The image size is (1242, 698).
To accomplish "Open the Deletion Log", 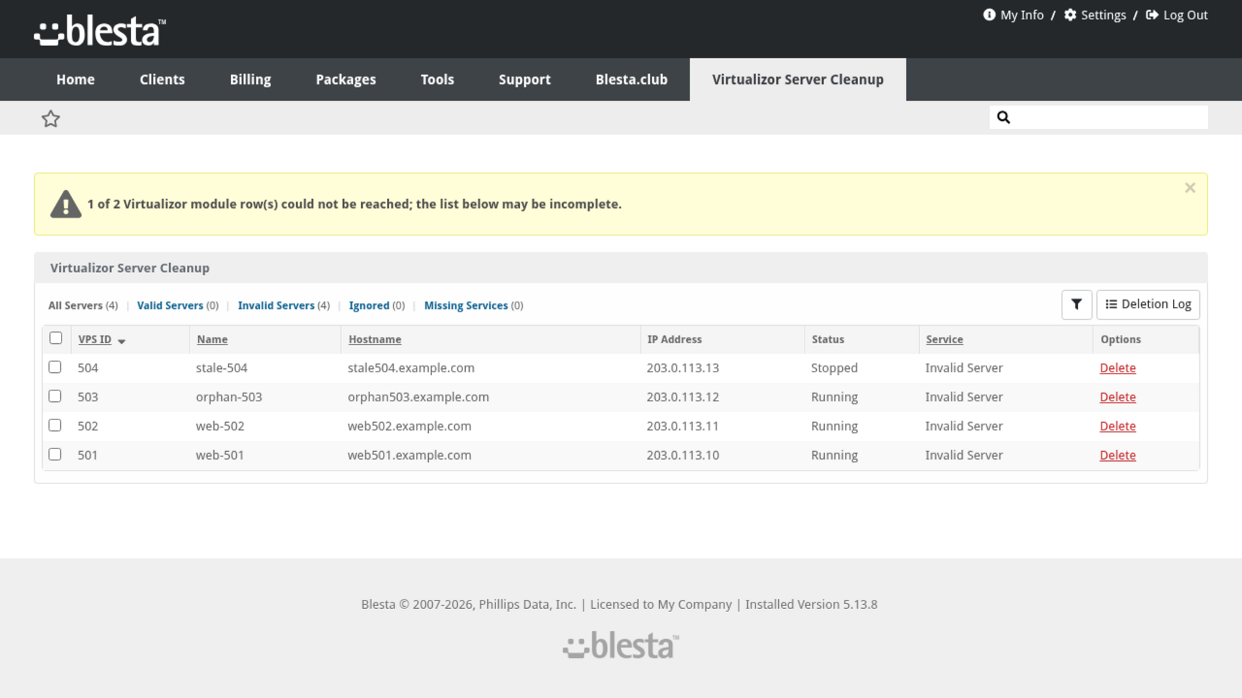I will (x=1148, y=304).
